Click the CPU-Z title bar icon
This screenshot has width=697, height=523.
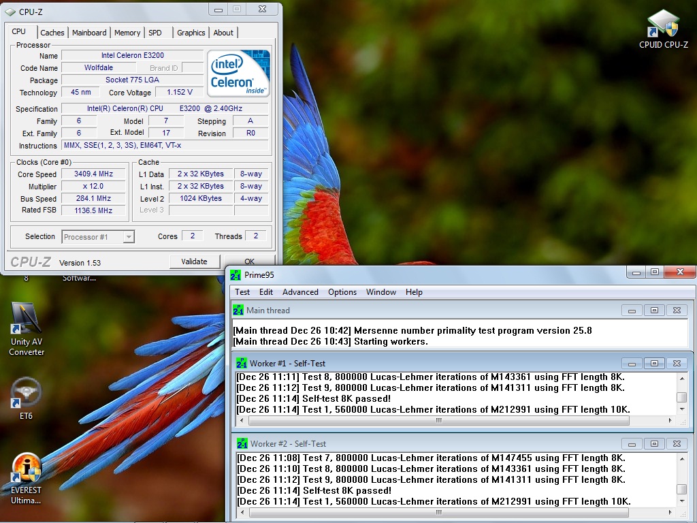click(10, 12)
